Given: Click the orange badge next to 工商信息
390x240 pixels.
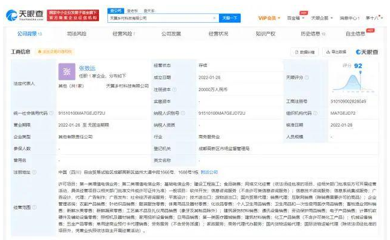Looking at the screenshot, I should coord(55,52).
